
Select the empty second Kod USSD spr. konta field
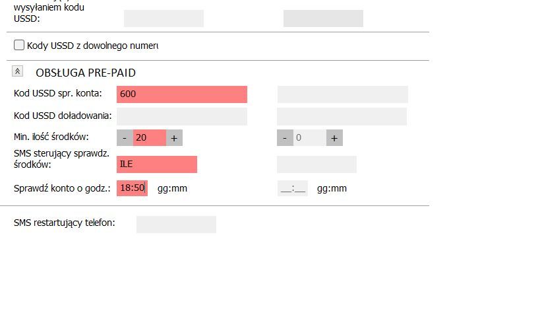(343, 94)
